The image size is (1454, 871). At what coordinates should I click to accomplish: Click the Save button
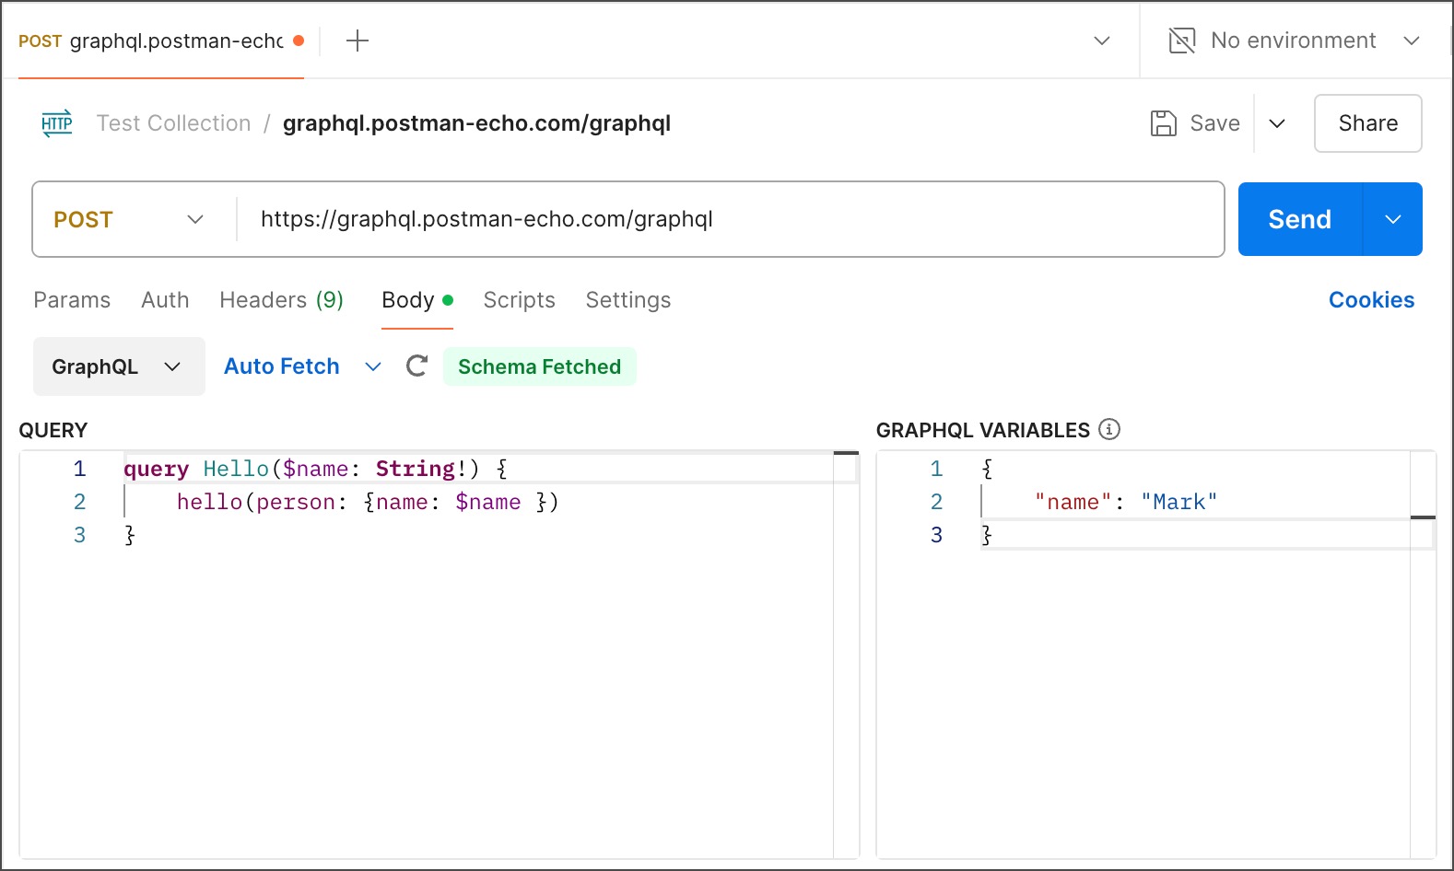1196,123
